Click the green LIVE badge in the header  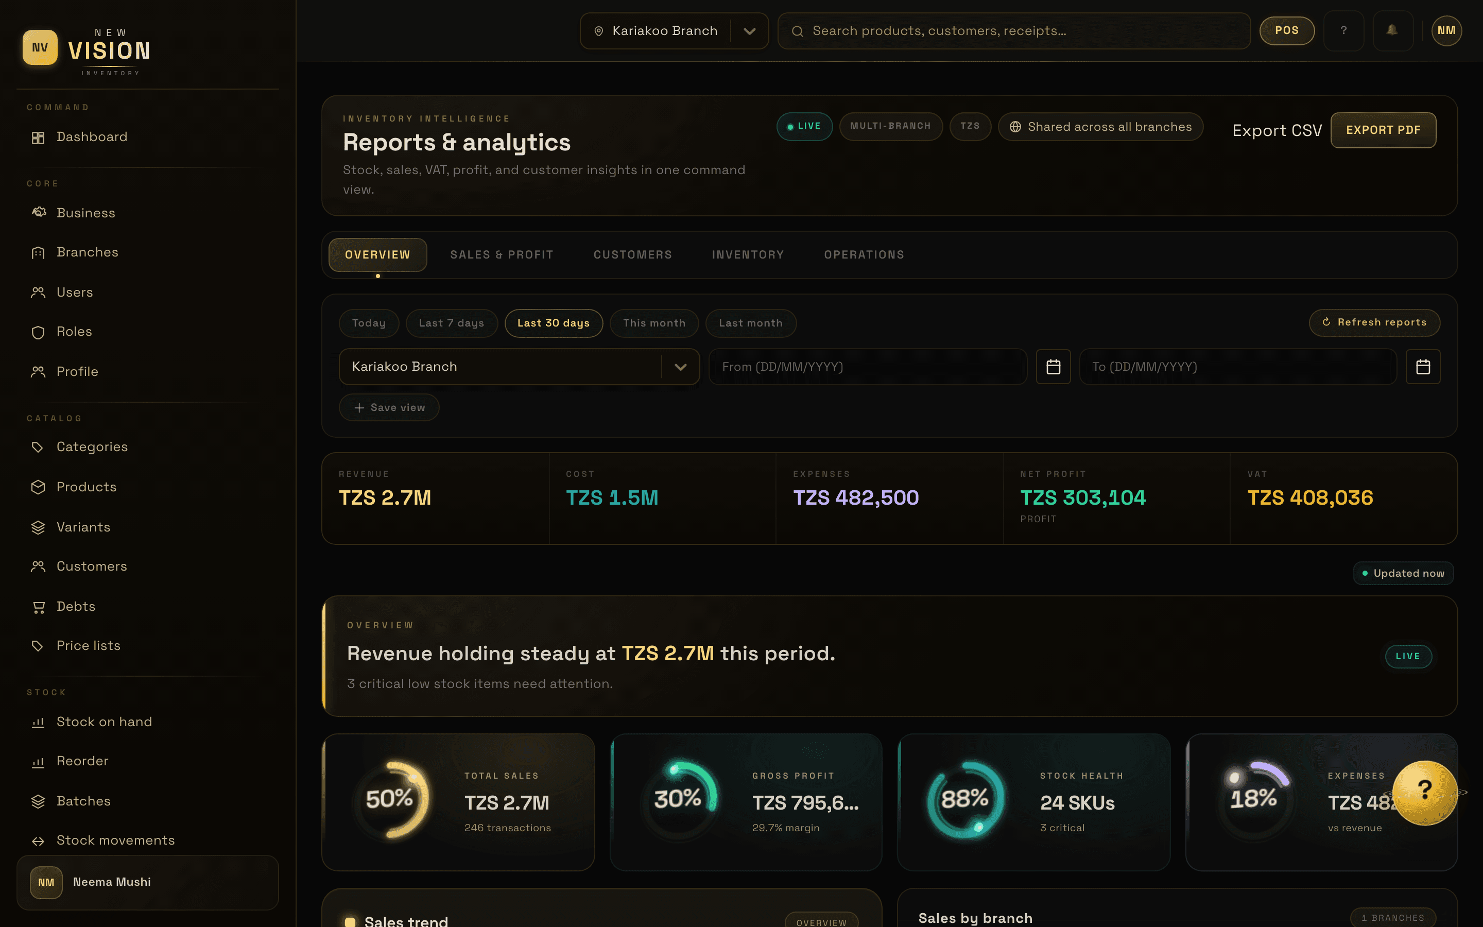click(x=805, y=126)
